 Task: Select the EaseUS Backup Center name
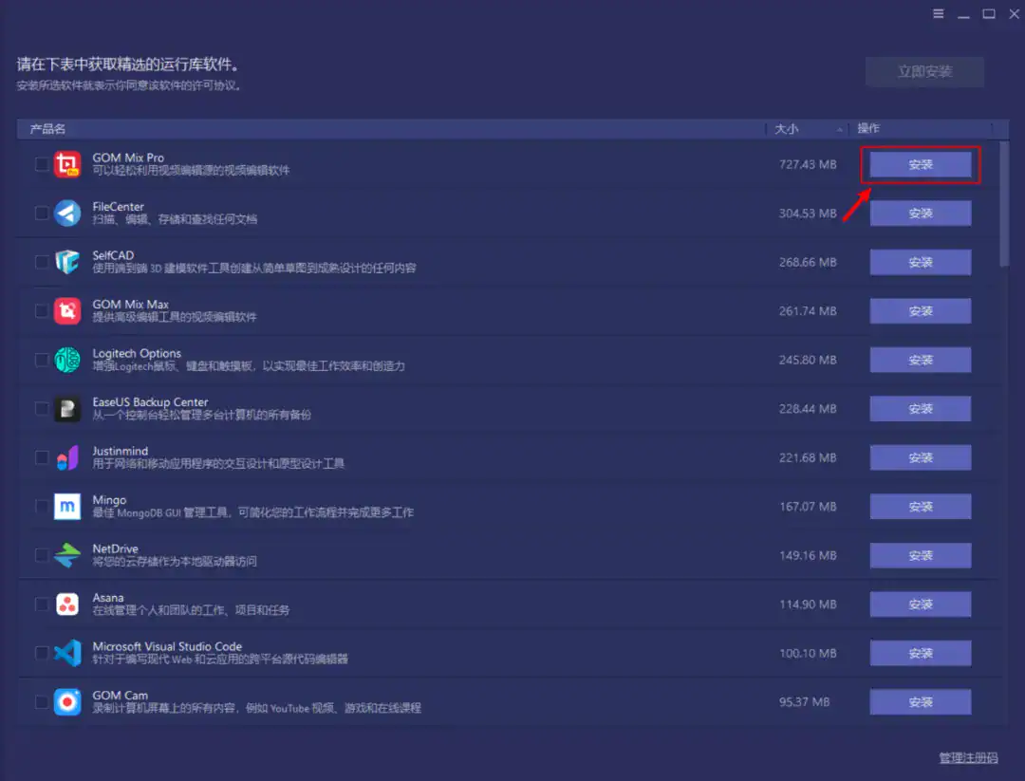point(150,402)
